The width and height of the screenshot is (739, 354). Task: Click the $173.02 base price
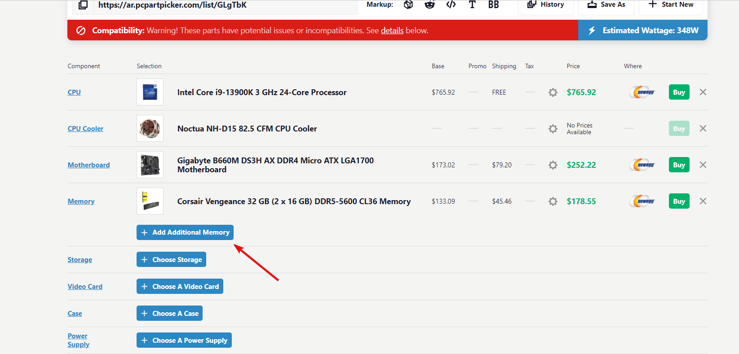click(443, 165)
